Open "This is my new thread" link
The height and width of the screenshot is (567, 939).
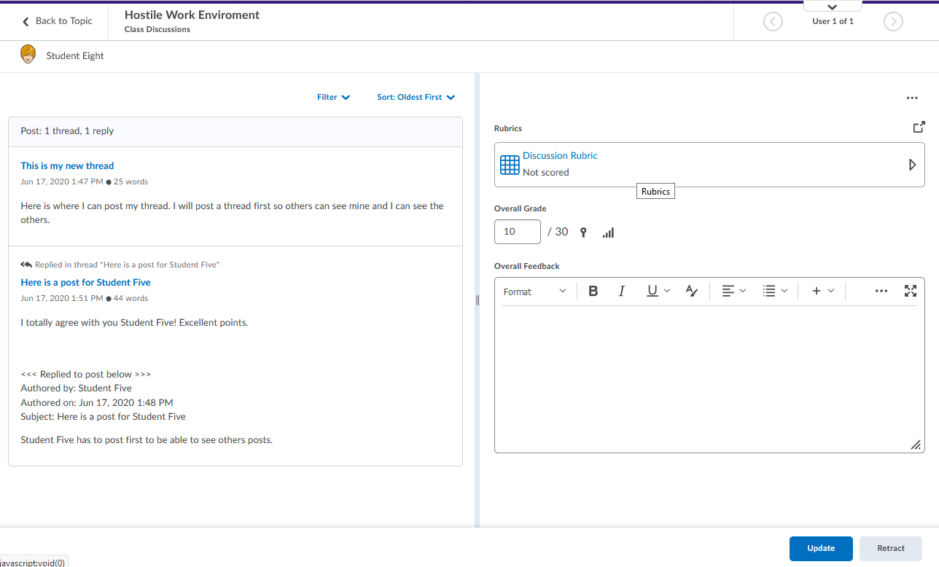click(67, 166)
